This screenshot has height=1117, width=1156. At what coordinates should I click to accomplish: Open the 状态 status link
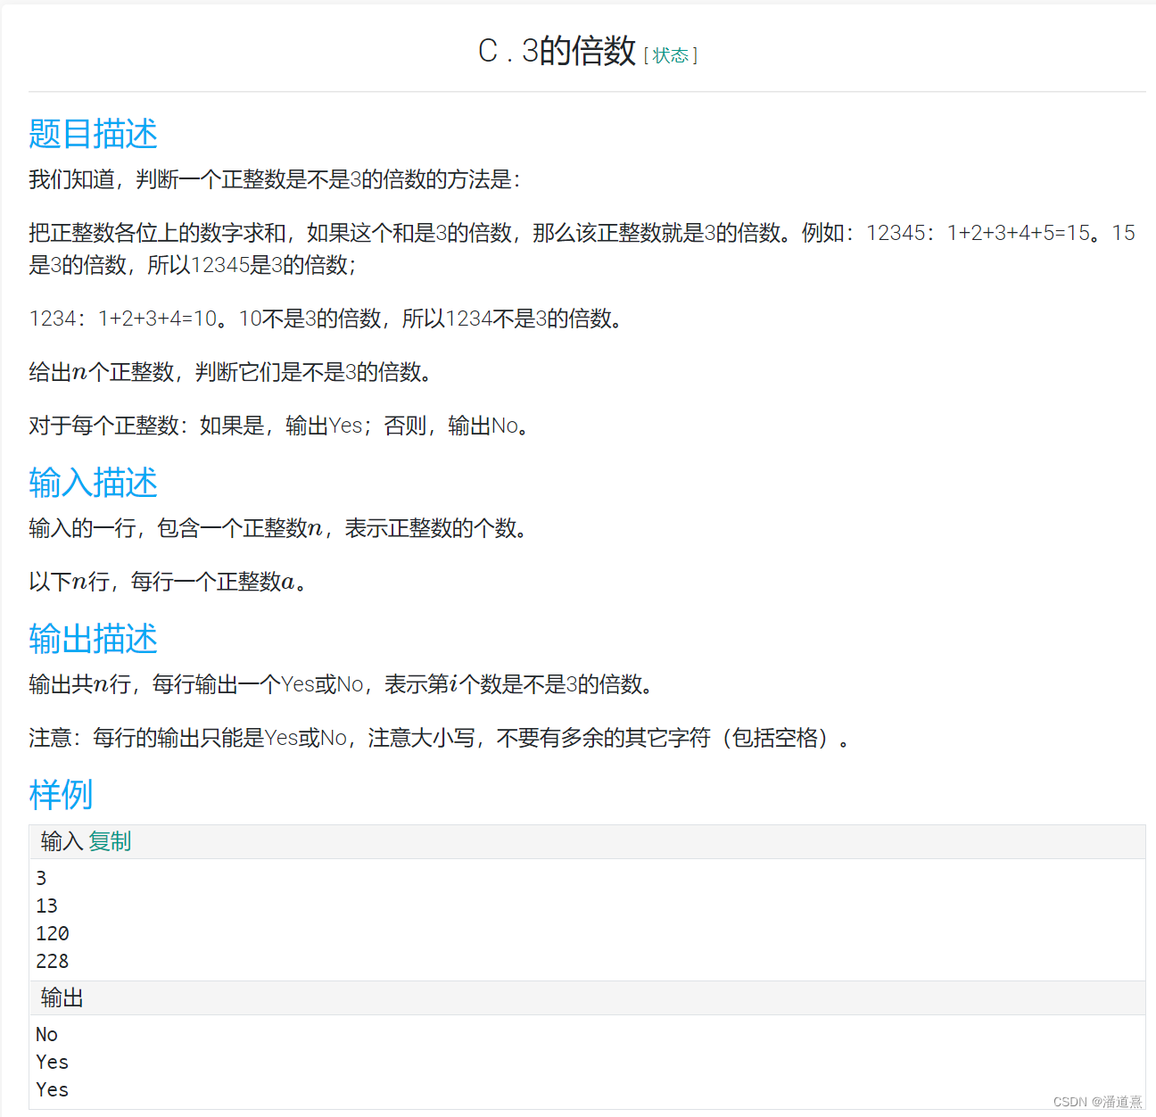point(670,55)
